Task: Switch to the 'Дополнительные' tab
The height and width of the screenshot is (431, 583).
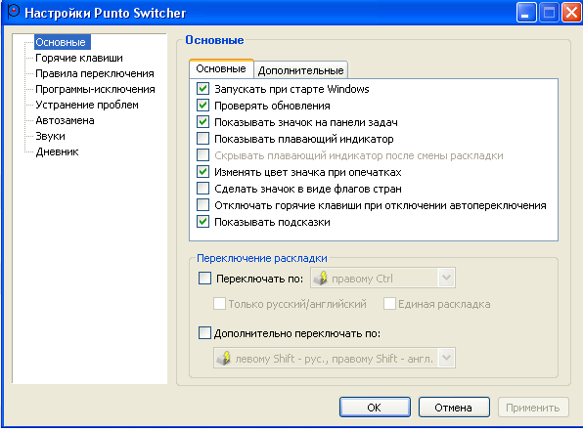Action: [300, 70]
